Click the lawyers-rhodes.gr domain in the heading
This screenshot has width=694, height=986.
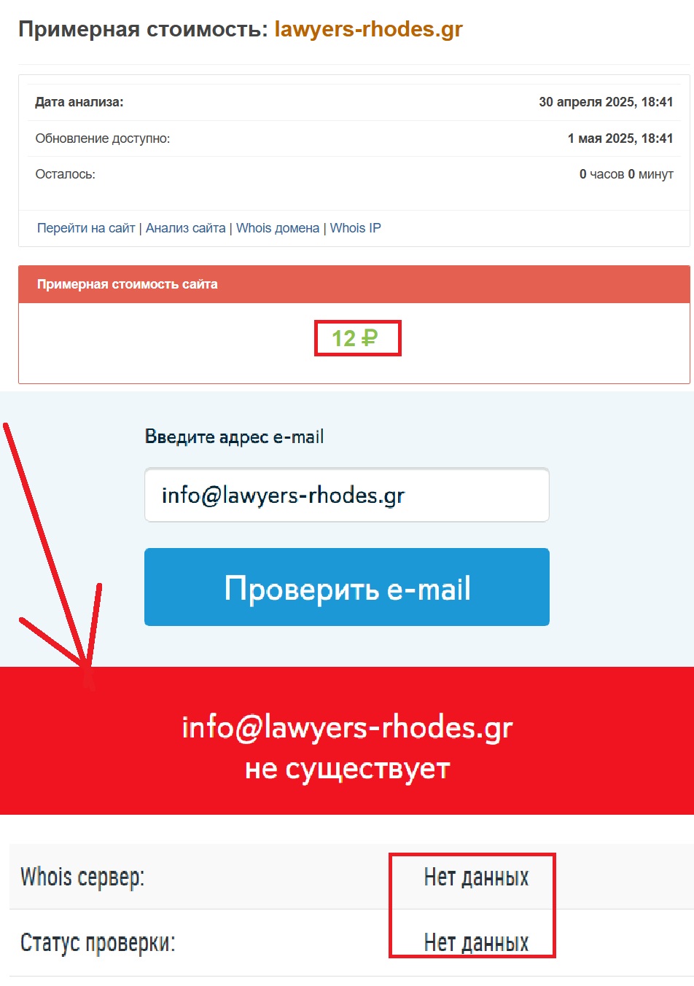369,29
